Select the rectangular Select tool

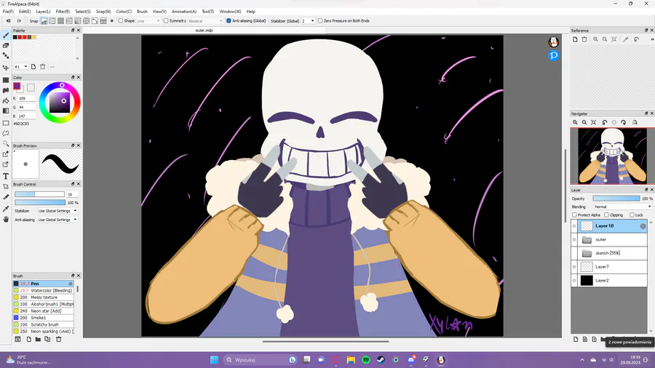[x=6, y=123]
